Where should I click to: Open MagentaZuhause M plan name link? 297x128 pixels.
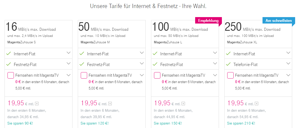coord(95,42)
